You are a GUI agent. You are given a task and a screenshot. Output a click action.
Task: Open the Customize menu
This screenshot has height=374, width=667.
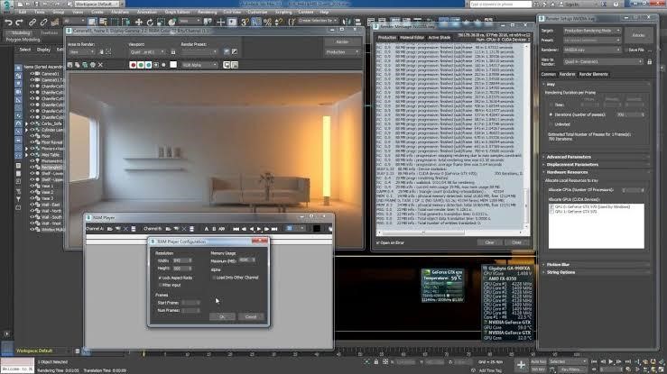coord(257,12)
